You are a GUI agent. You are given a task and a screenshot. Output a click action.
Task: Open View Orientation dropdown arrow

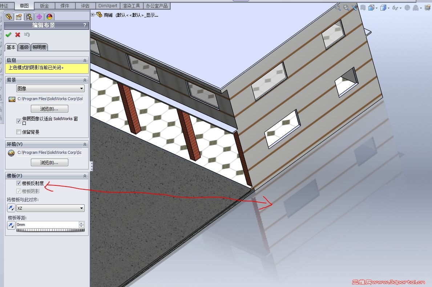(x=377, y=8)
